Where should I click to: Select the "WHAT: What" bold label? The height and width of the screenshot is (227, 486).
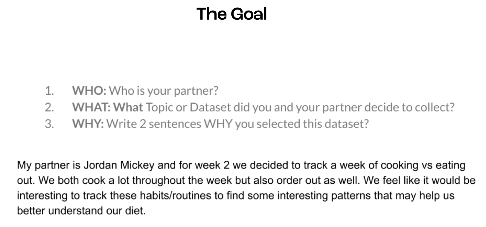click(108, 107)
